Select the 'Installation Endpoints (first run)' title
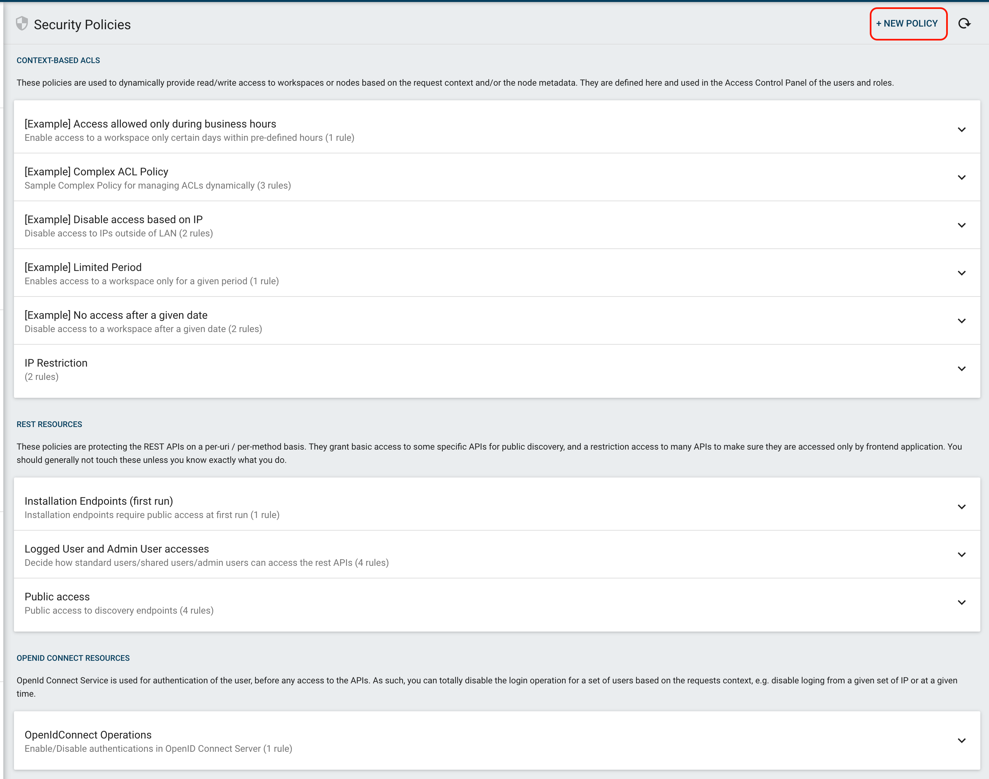 pos(99,501)
